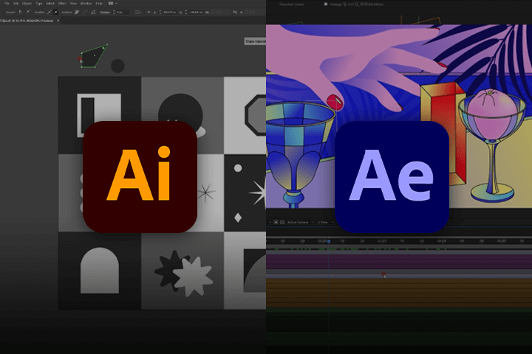Screen dimensions: 532x354
Task: Open the Object menu in Illustrator
Action: [x=27, y=4]
